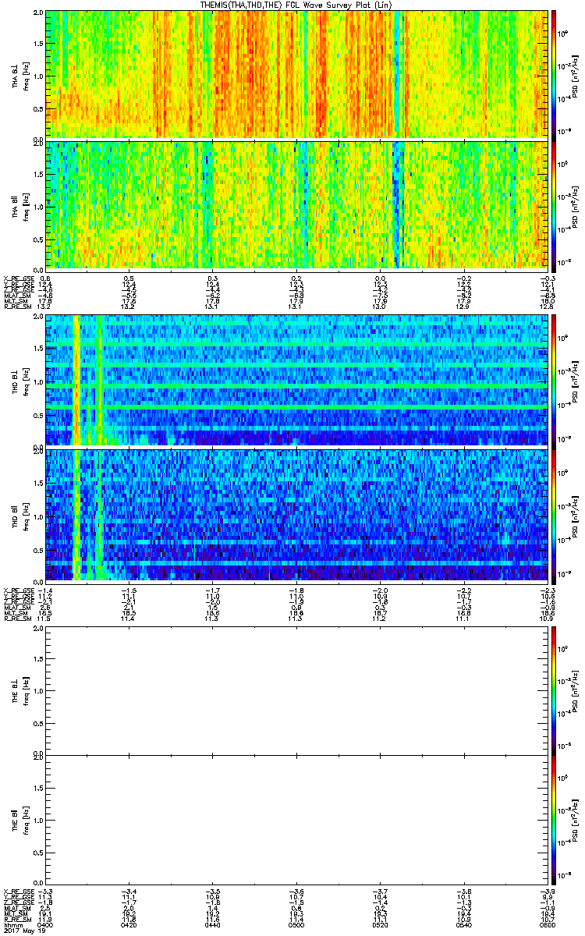Click the '0520' time label at bottom
This screenshot has width=585, height=936.
point(379,924)
